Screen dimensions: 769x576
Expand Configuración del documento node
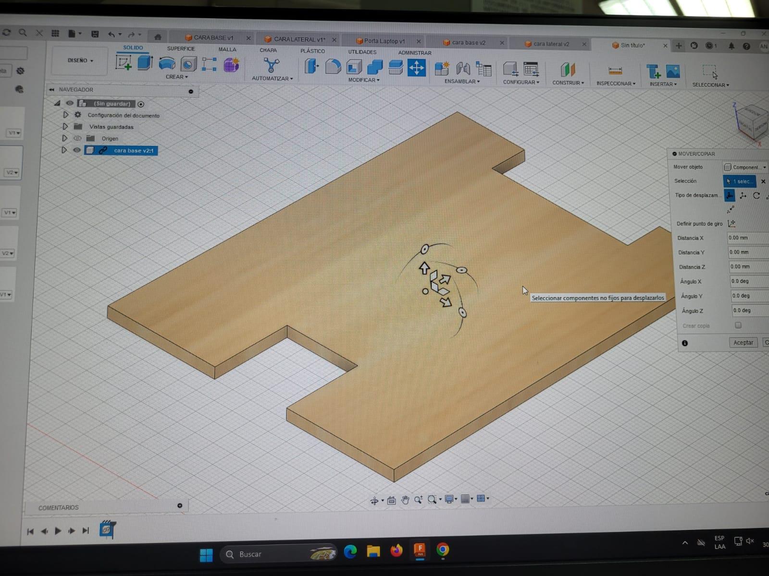[66, 115]
